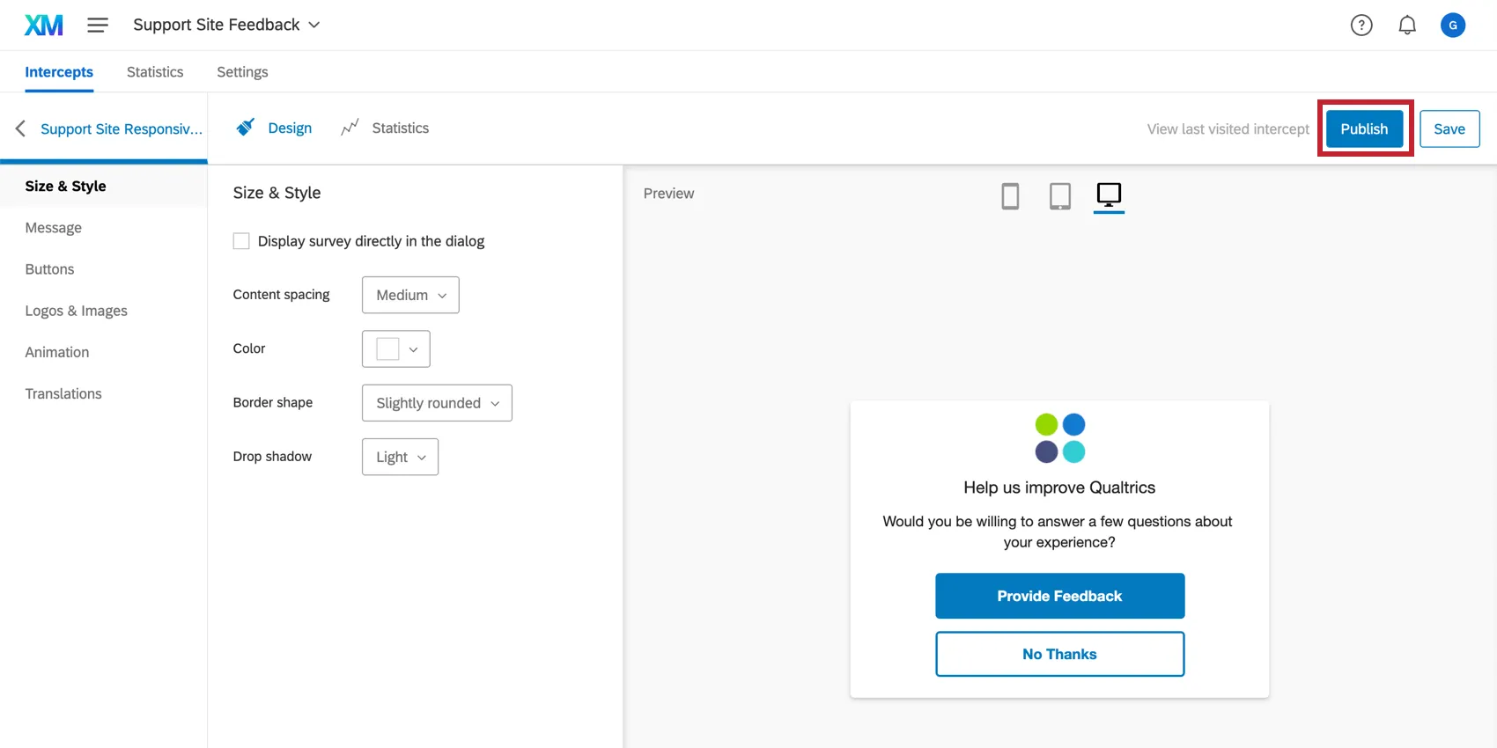Switch preview to mobile phone view
The image size is (1497, 748).
[x=1010, y=195]
